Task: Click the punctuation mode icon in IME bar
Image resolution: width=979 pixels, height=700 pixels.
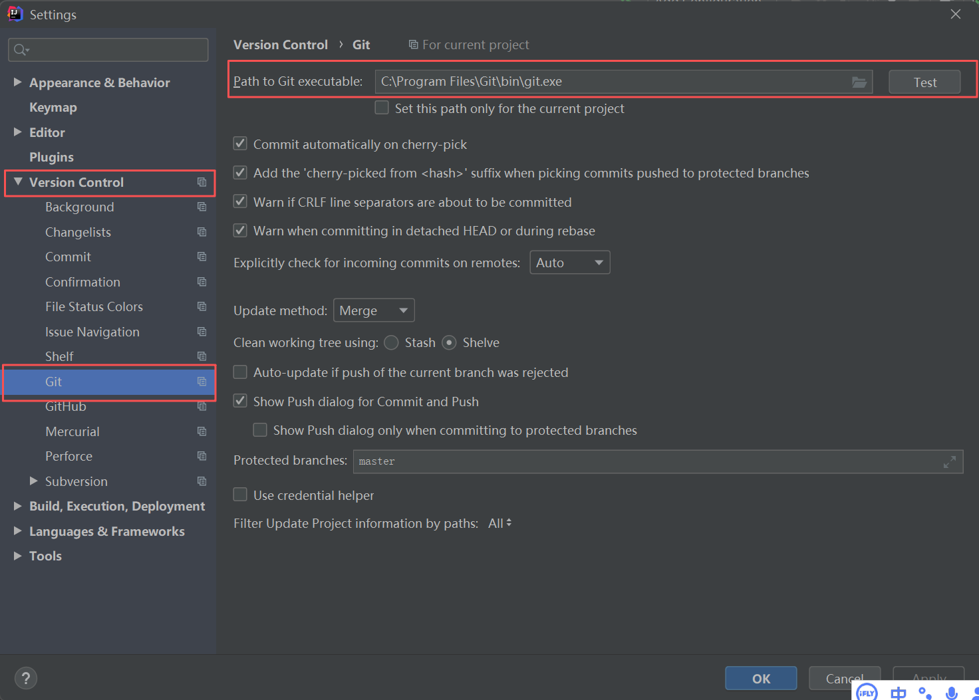Action: point(925,693)
